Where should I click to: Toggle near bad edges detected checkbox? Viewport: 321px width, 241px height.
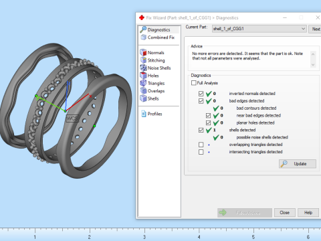point(208,115)
